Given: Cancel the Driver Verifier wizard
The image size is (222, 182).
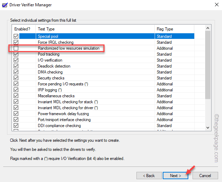Looking at the screenshot, I should point(205,175).
